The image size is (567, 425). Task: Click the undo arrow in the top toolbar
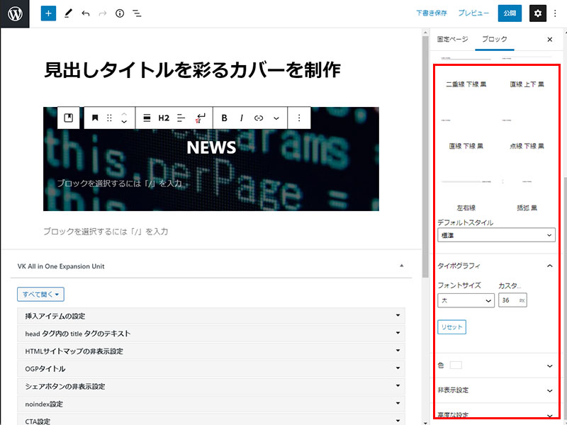pos(86,13)
